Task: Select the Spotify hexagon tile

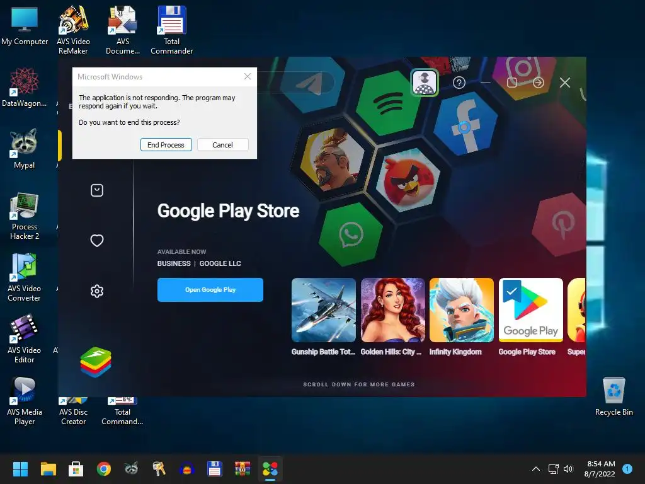Action: [387, 103]
